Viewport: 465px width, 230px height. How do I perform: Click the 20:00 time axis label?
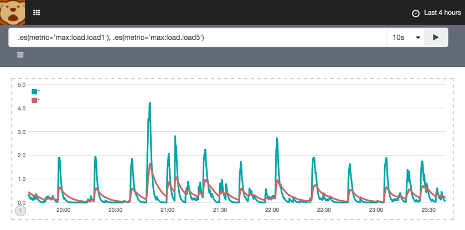pos(63,210)
